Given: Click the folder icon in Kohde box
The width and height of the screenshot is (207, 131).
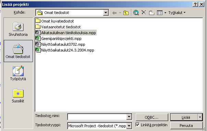Looking at the screenshot, I should point(40,13).
